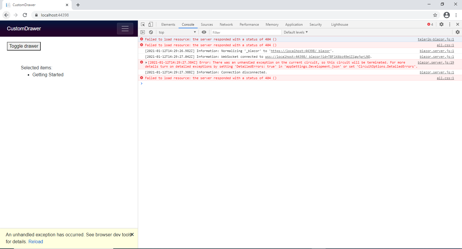Dismiss the unhandled exception banner

(x=132, y=235)
